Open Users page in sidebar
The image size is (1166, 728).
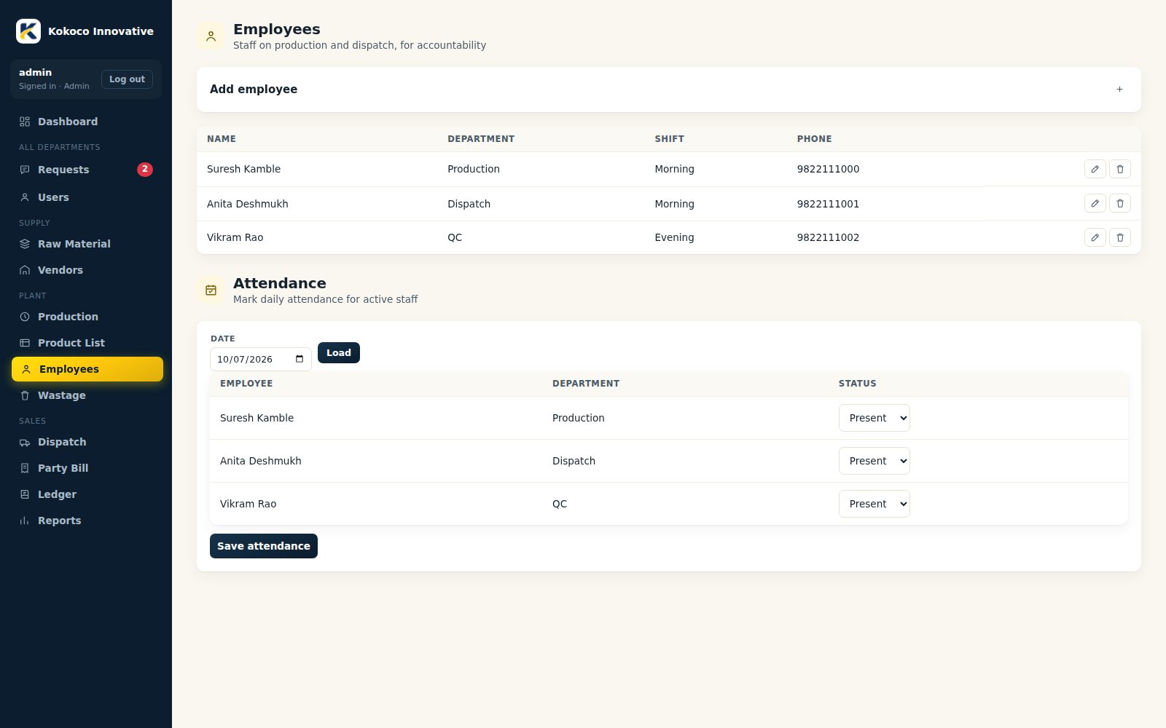point(87,197)
